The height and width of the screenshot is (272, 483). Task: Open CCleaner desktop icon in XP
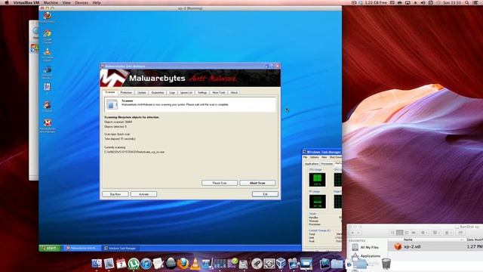coord(47,107)
